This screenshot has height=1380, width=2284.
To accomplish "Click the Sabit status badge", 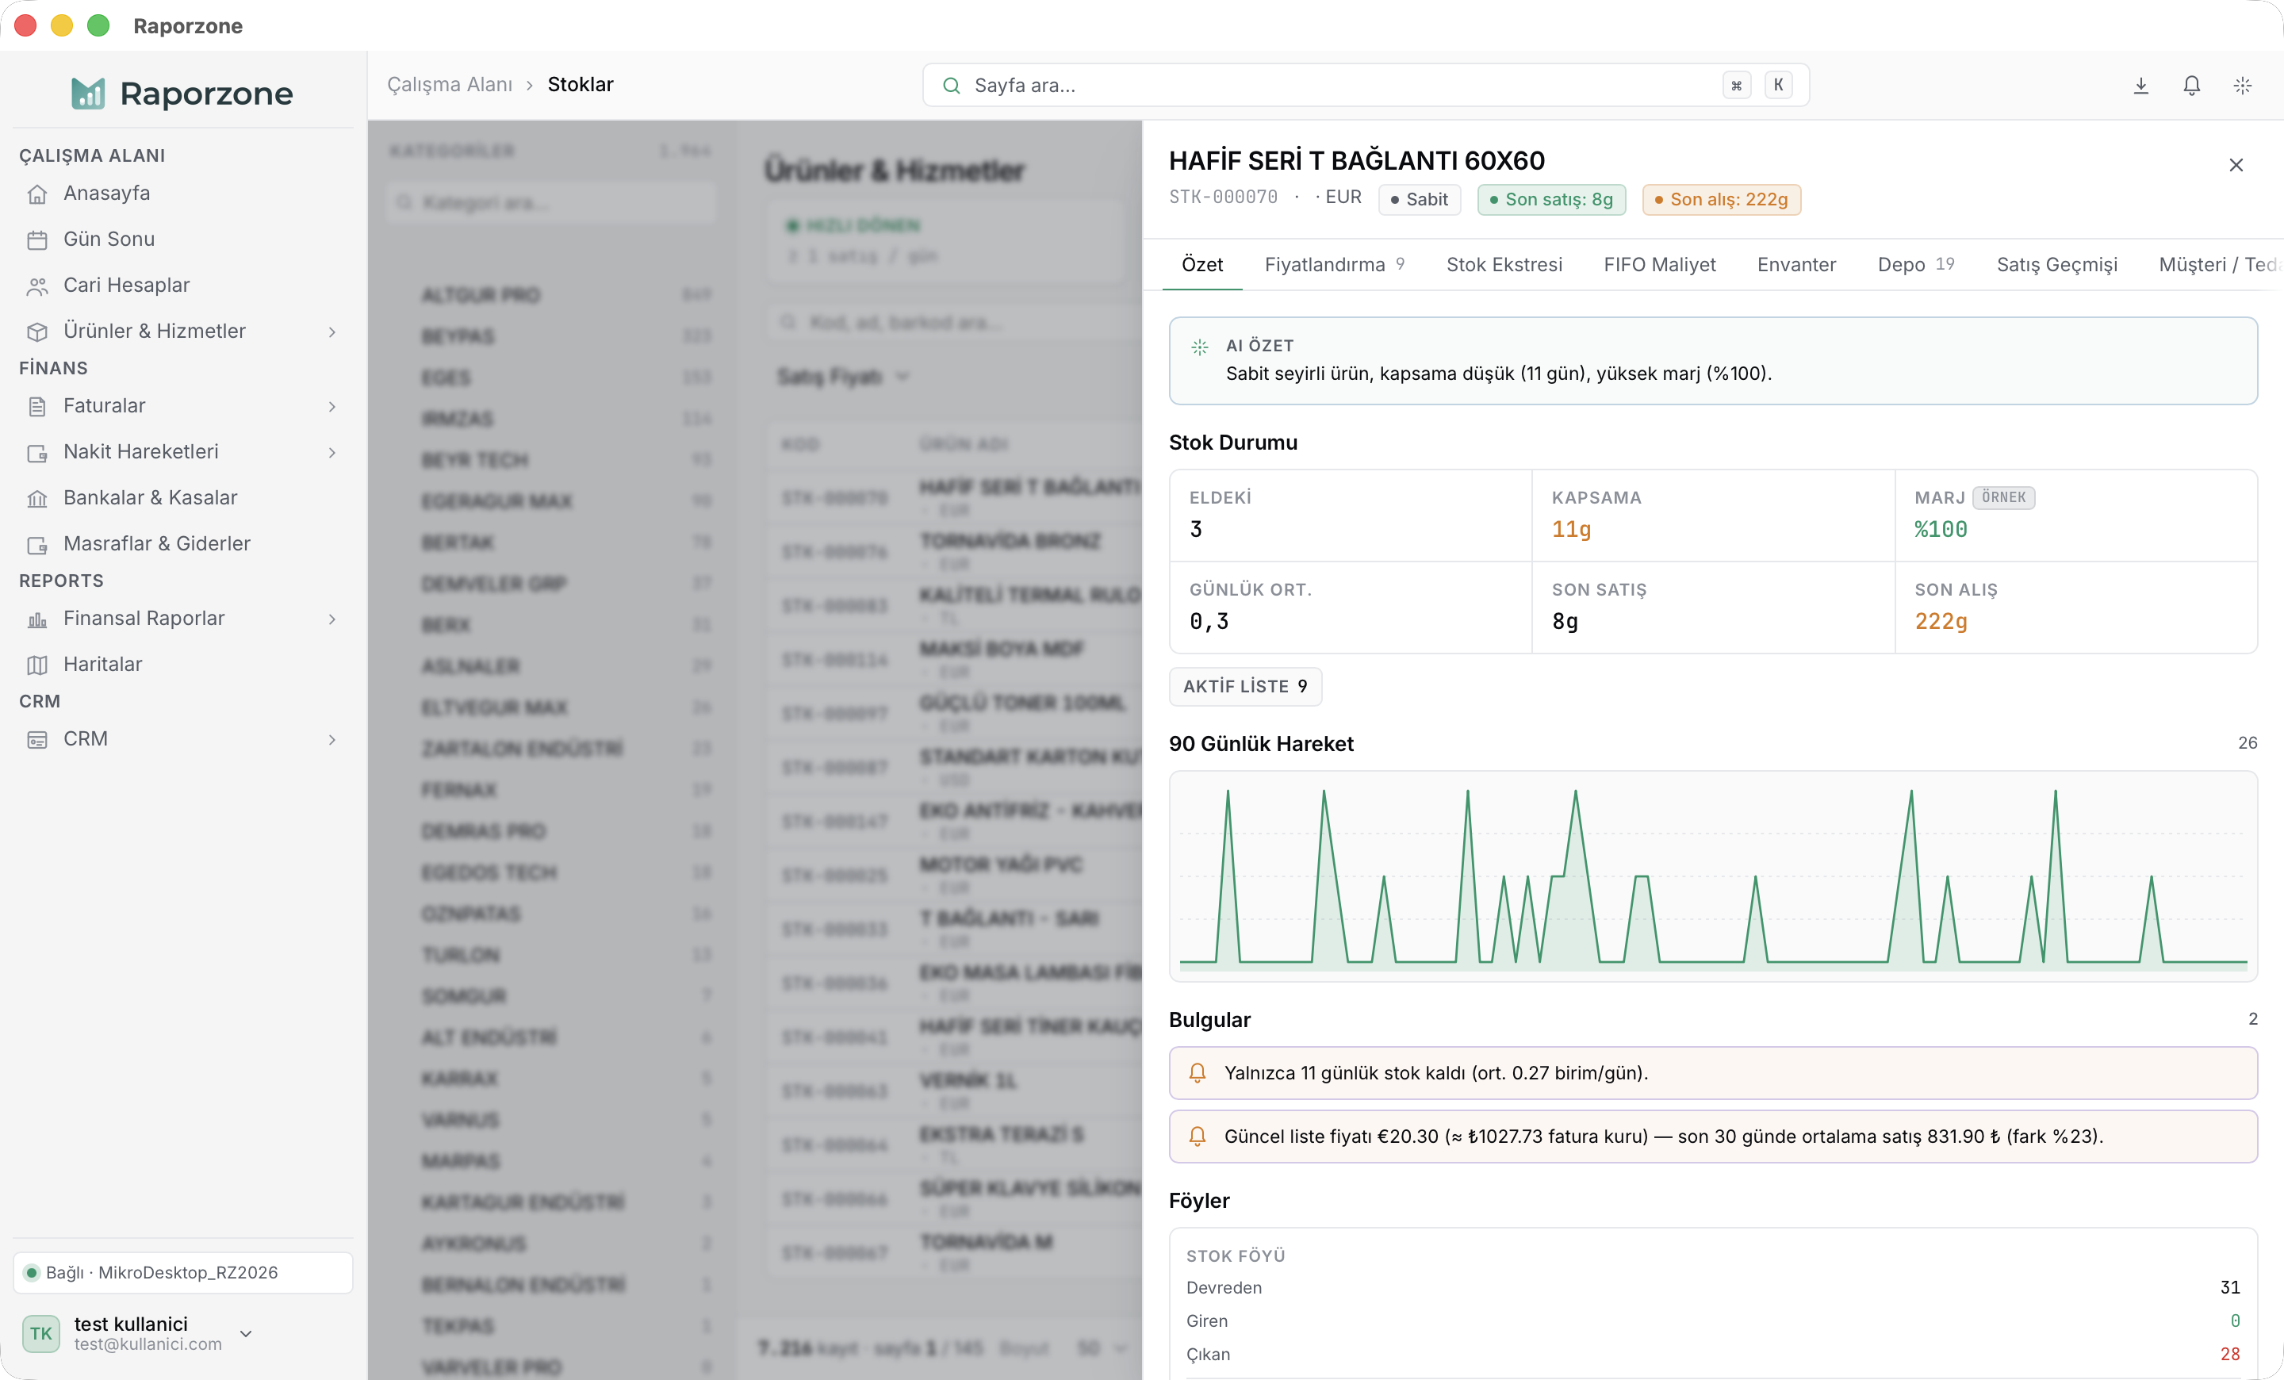I will (x=1419, y=199).
